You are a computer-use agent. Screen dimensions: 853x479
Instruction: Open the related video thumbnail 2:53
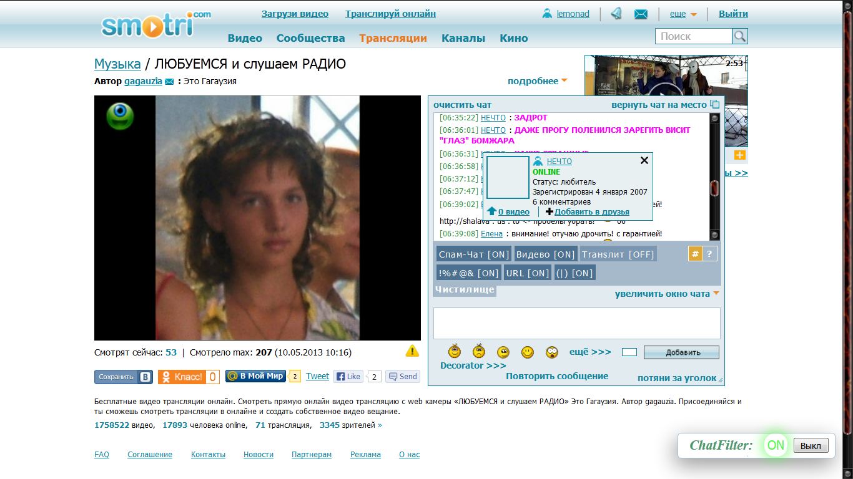(666, 101)
